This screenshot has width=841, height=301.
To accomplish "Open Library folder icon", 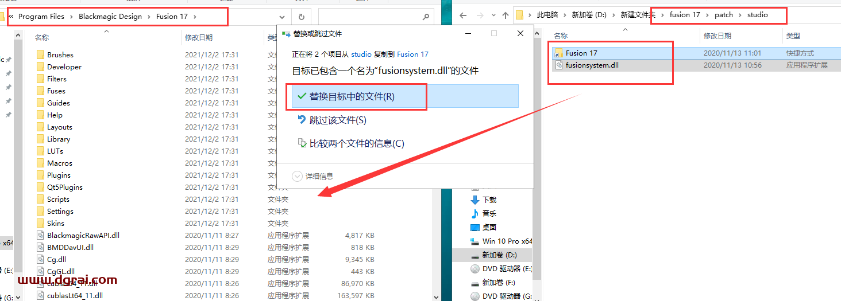I will pyautogui.click(x=40, y=139).
